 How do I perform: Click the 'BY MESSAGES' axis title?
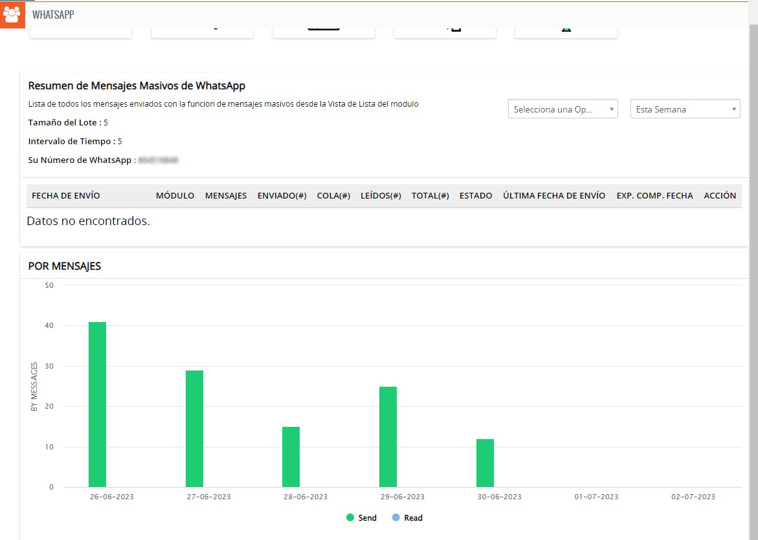34,387
